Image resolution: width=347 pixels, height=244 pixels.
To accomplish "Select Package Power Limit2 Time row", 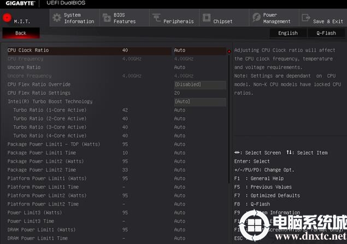I will click(x=42, y=170).
